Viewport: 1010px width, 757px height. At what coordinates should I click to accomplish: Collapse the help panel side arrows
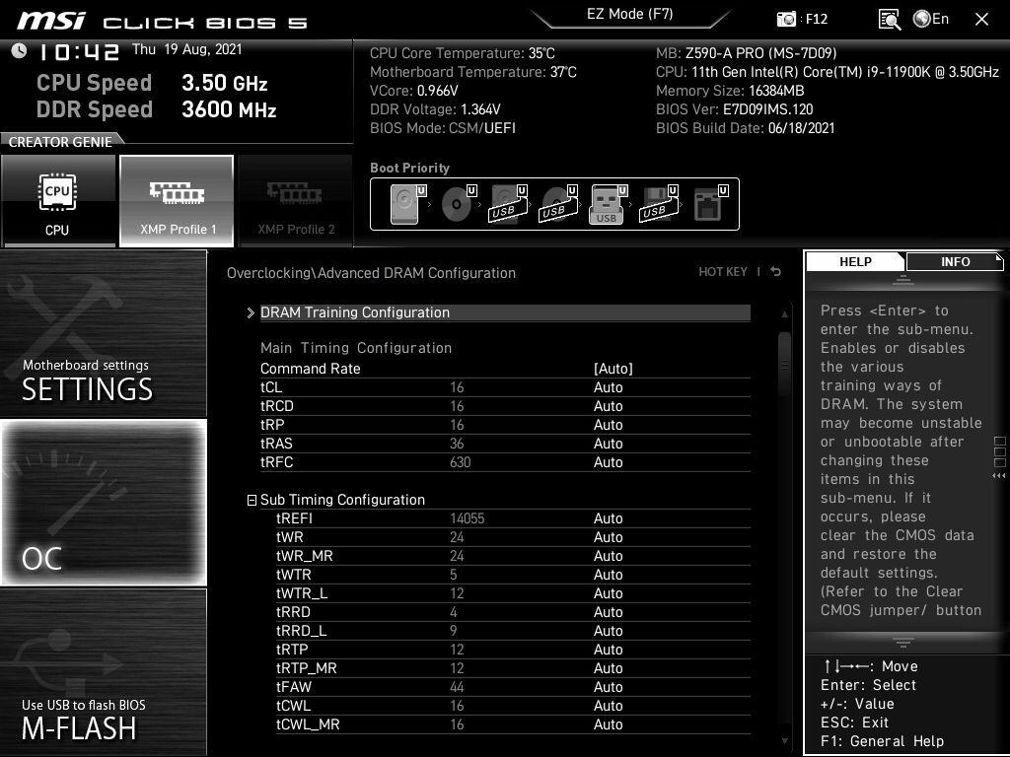tap(999, 476)
